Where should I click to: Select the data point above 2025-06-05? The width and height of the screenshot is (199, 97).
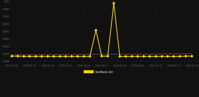pyautogui.click(x=120, y=56)
